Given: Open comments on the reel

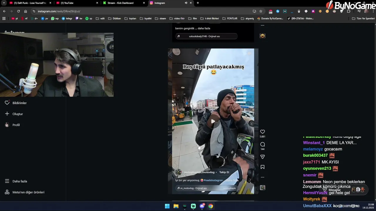Looking at the screenshot, I should click(263, 144).
